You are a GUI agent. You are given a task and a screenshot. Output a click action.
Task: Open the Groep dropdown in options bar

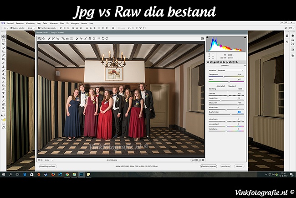tap(31, 28)
